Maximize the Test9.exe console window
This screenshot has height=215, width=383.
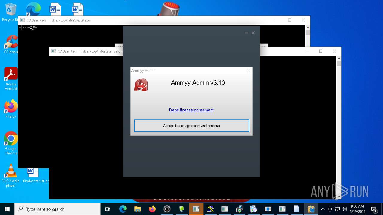coord(290,20)
